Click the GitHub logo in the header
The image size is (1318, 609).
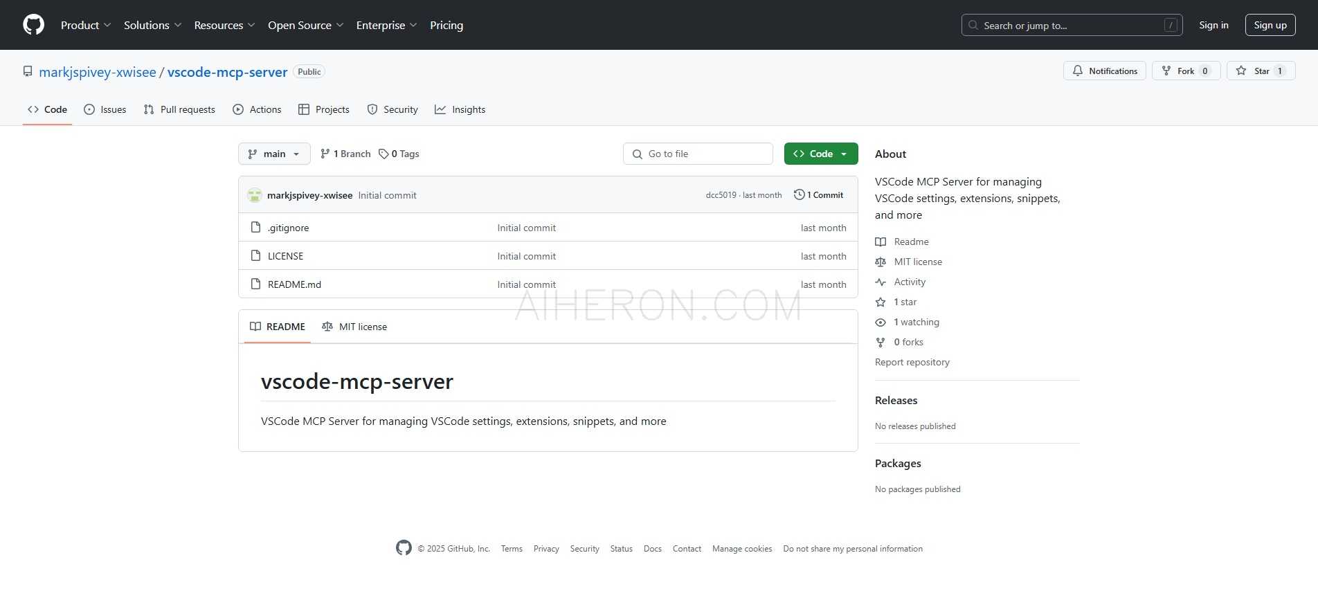(33, 25)
